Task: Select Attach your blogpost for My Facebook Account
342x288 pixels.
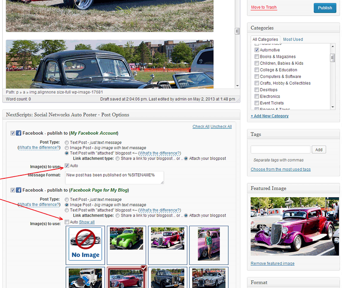Action: coord(186,158)
